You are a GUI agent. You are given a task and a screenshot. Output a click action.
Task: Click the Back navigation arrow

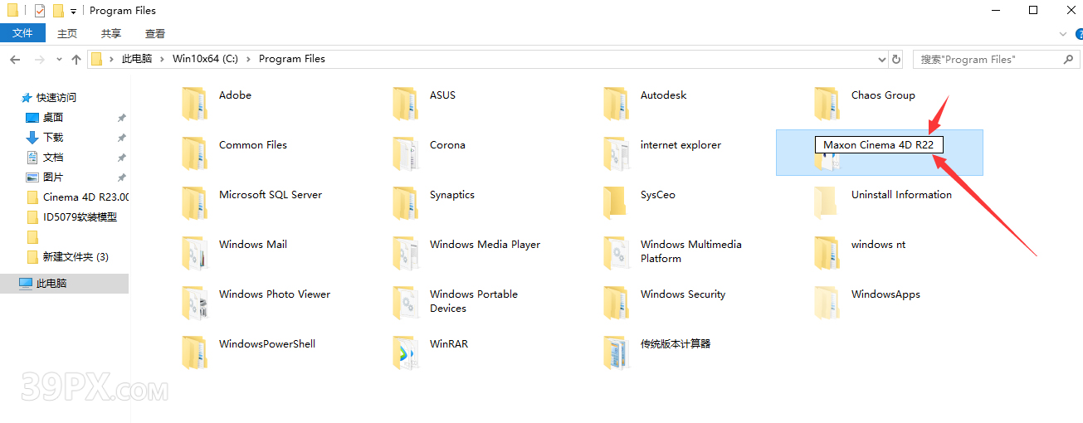tap(15, 59)
